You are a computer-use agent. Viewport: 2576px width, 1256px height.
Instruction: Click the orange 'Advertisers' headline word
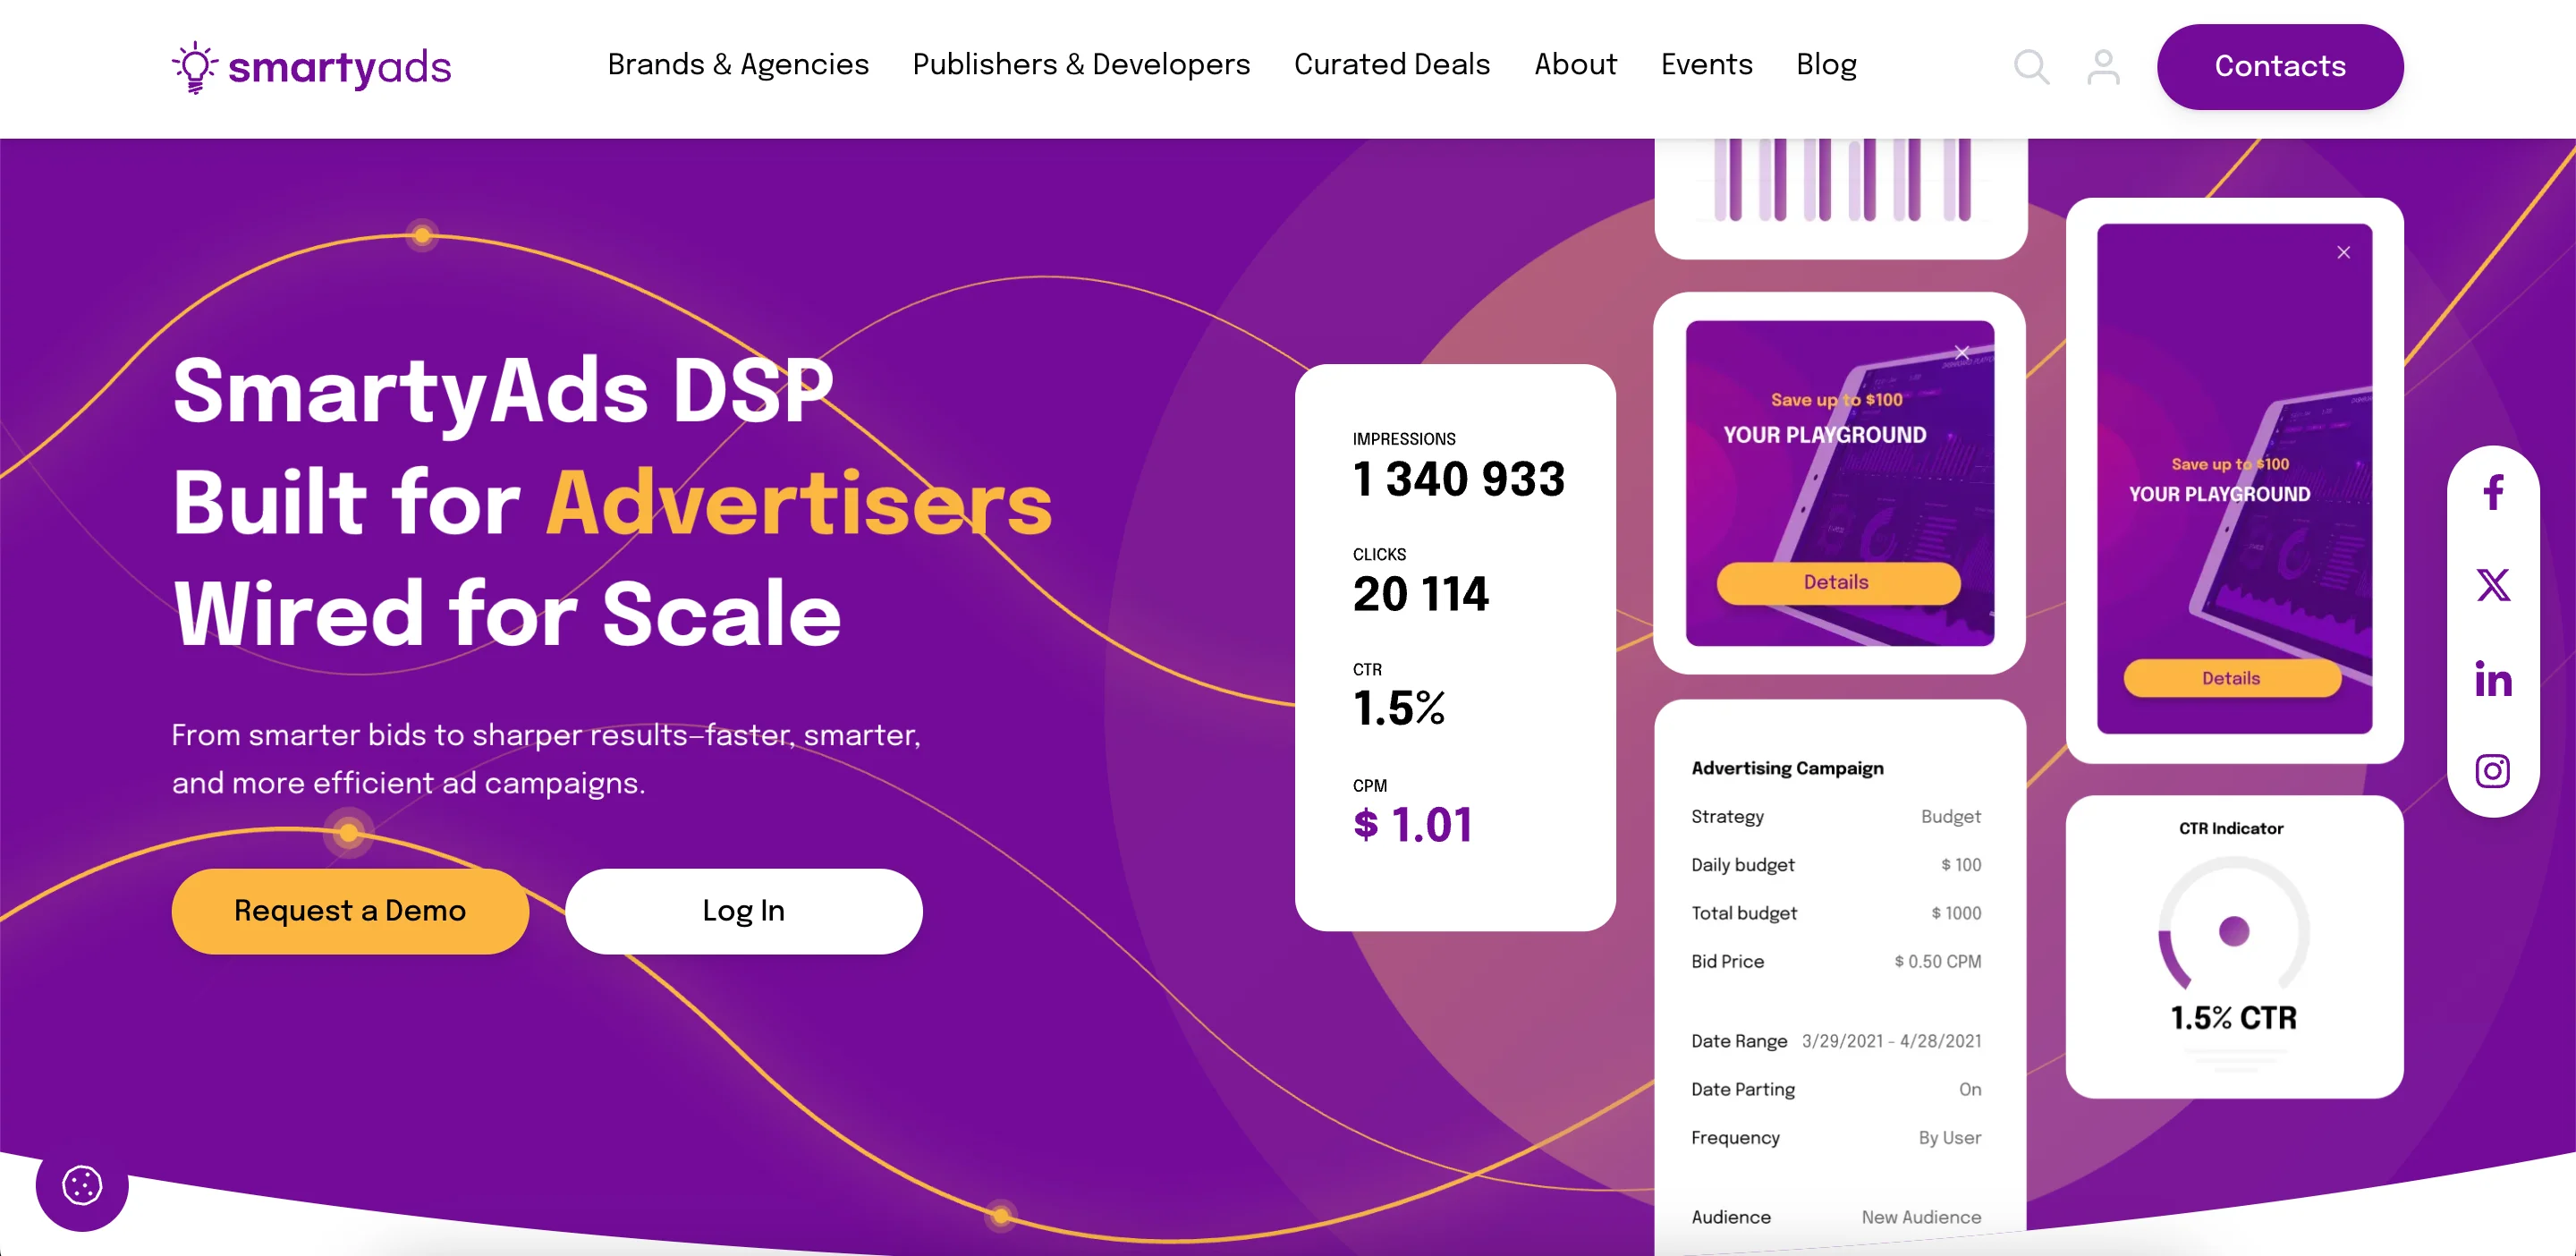799,503
